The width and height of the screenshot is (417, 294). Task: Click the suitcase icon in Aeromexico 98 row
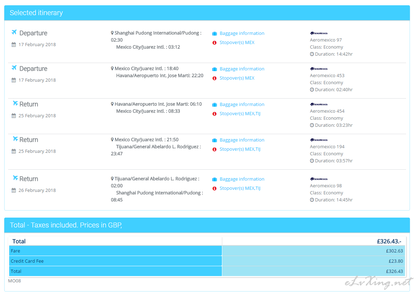click(214, 179)
